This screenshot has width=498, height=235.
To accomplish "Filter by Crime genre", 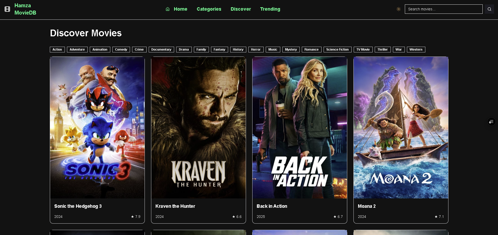I will (139, 50).
